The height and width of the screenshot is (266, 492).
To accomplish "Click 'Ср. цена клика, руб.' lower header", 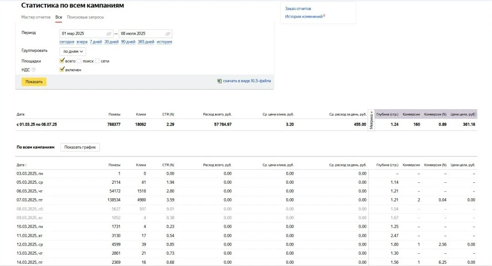I will (x=278, y=165).
